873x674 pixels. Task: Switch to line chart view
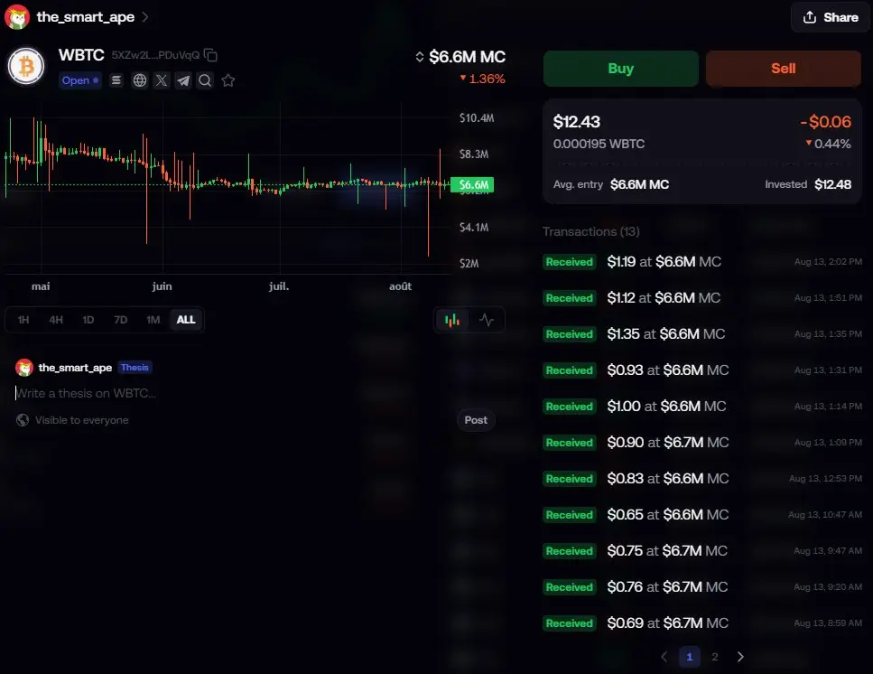click(486, 320)
